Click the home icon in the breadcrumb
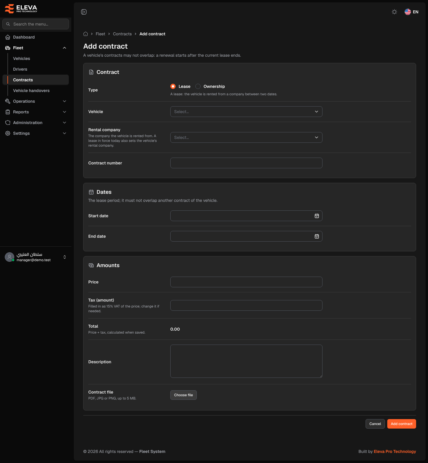 pos(86,34)
